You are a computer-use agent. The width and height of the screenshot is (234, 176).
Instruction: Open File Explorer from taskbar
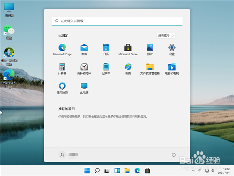point(127,171)
